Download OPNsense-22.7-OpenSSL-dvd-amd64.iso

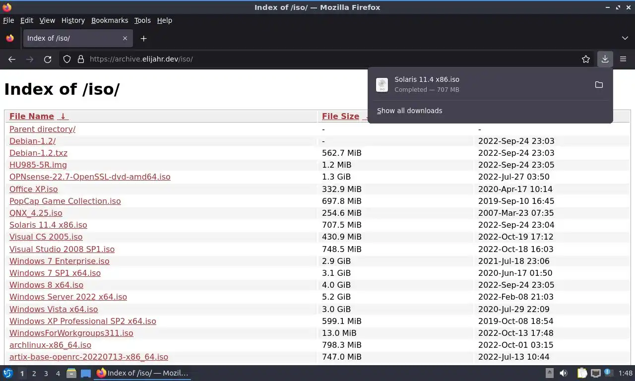coord(90,177)
